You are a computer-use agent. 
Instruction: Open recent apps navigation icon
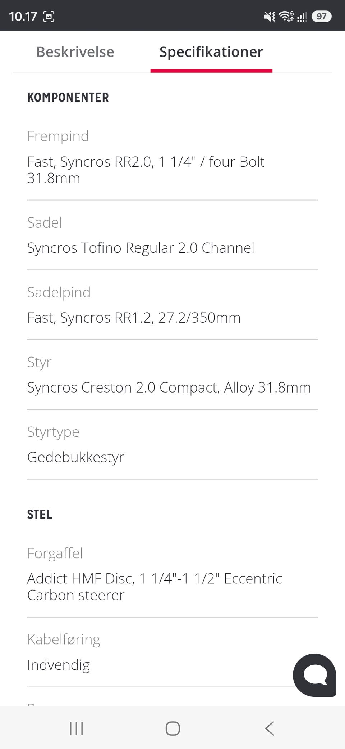tap(76, 728)
